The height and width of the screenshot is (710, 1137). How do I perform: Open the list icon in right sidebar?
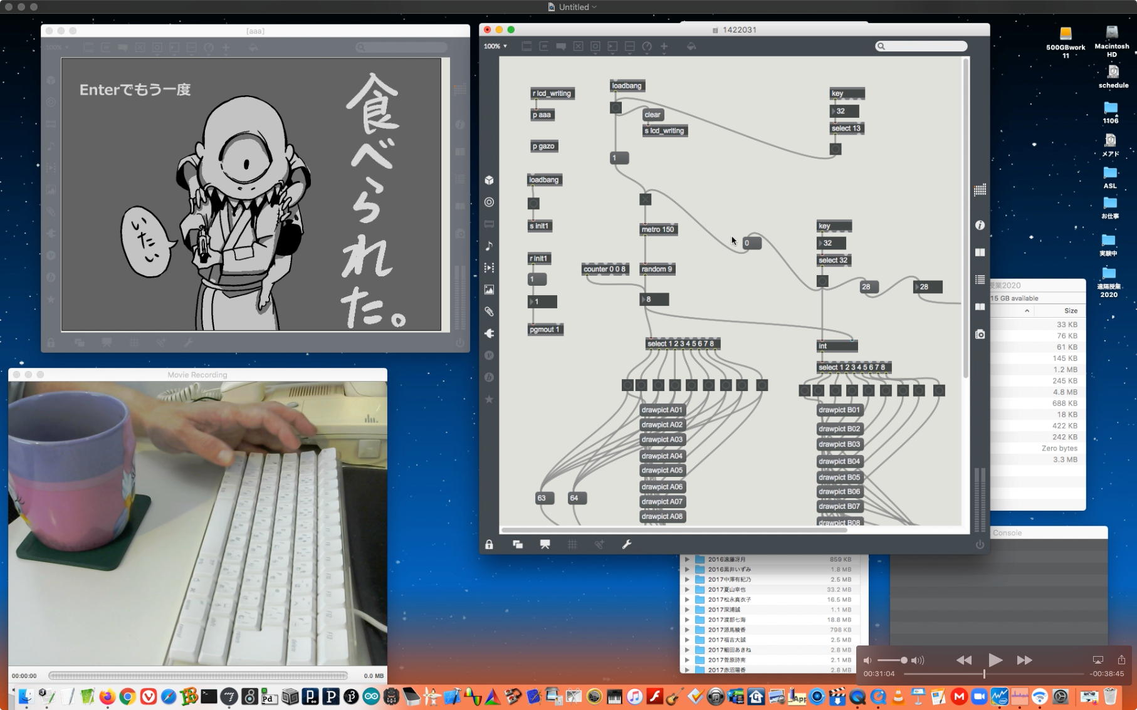pos(980,279)
